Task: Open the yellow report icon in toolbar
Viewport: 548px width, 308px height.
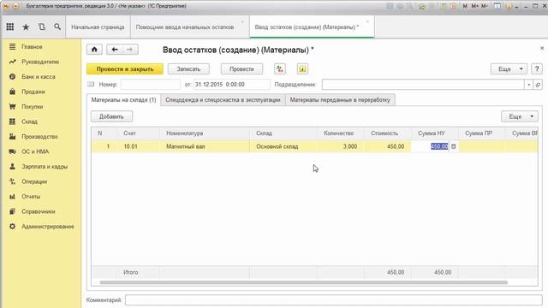Action: coord(302,69)
